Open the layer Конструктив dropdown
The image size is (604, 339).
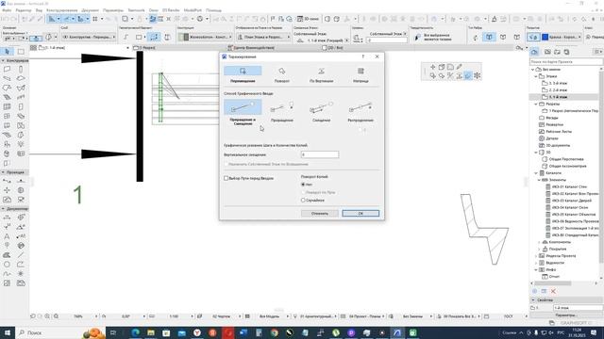(89, 37)
